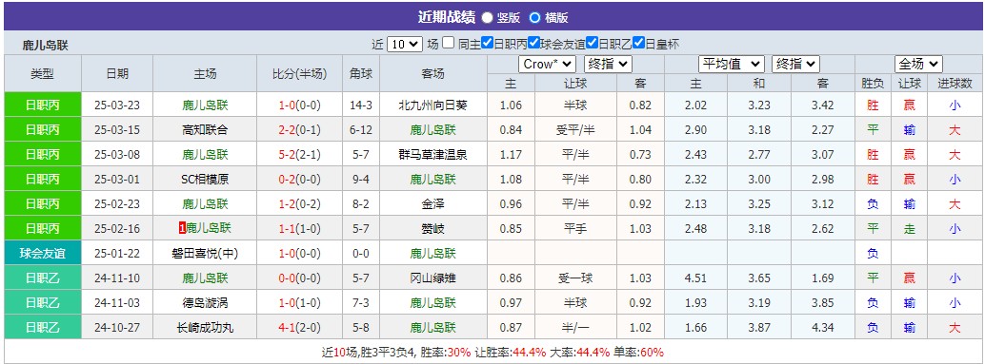
Task: Click handicap 半/一
Action: 575,328
